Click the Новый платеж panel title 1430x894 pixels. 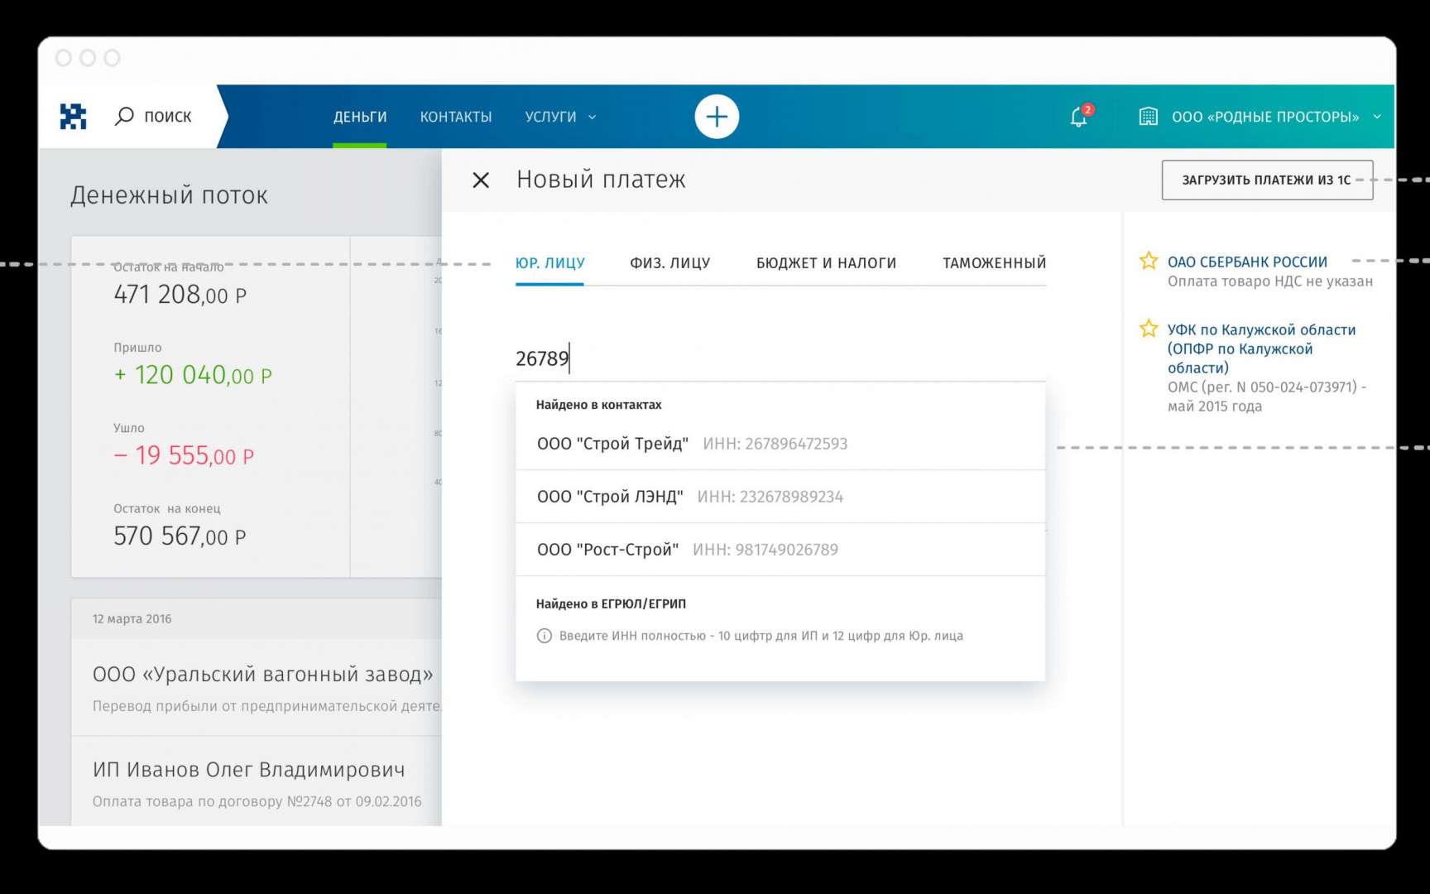click(601, 180)
